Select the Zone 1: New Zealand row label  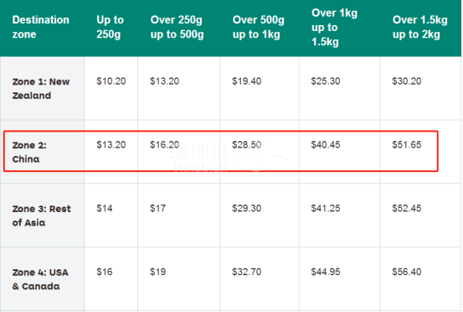[41, 88]
